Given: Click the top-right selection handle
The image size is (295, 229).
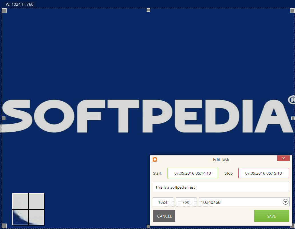Looking at the screenshot, I should point(292,11).
